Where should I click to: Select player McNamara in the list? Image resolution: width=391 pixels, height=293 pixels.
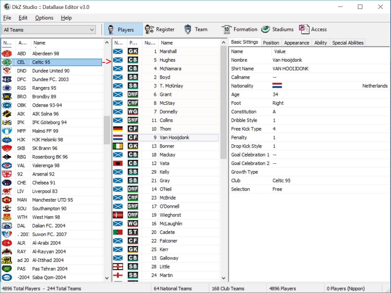165,69
